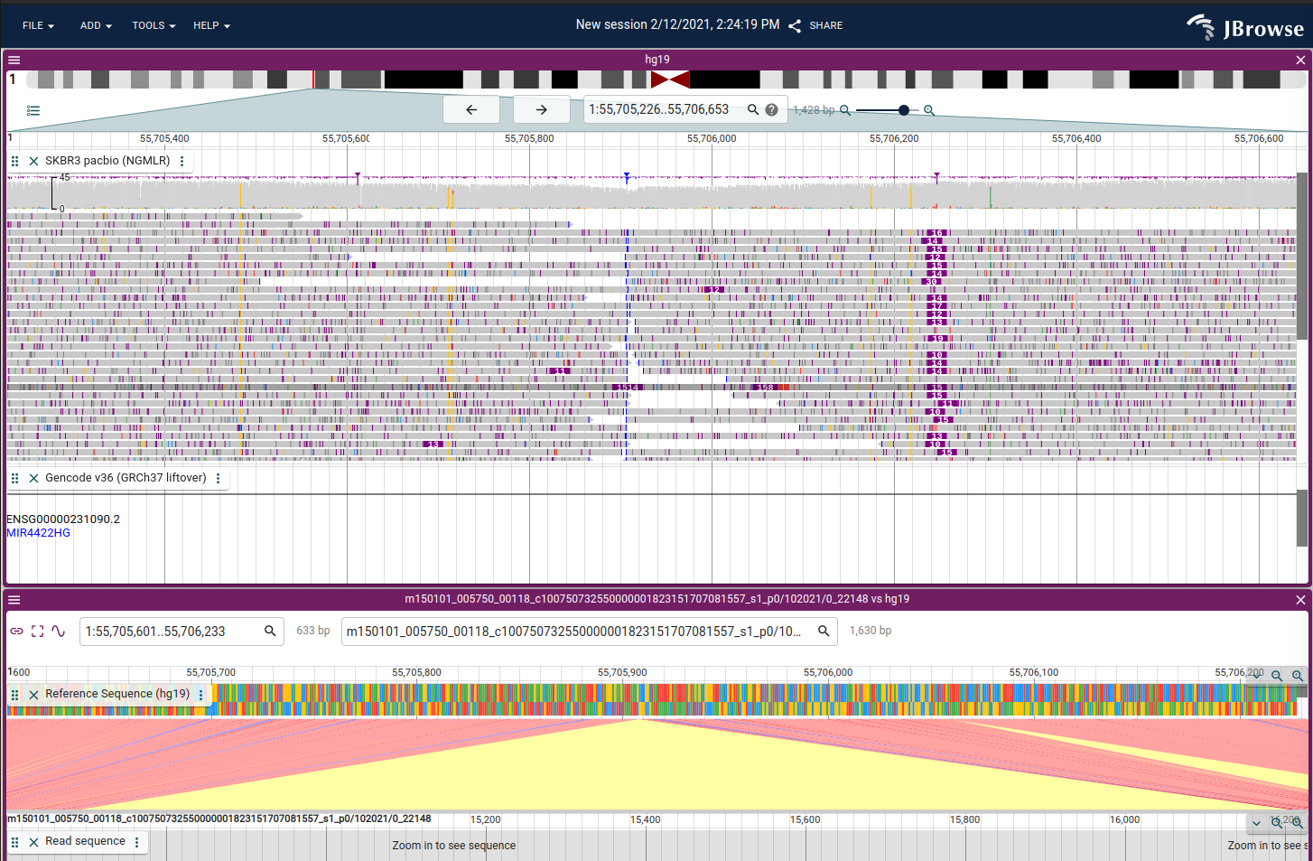Zoom out the hg19 linear view

(x=845, y=110)
